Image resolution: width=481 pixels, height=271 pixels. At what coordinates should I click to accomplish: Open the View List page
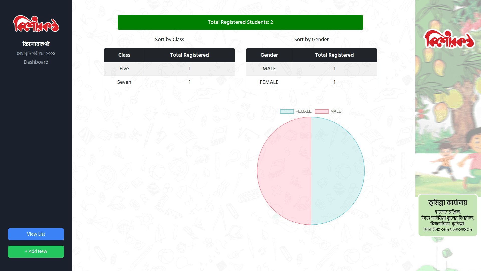click(36, 234)
